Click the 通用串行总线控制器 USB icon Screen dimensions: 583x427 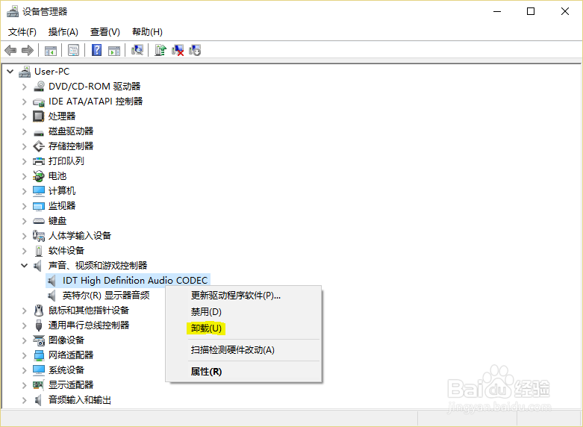pos(39,325)
